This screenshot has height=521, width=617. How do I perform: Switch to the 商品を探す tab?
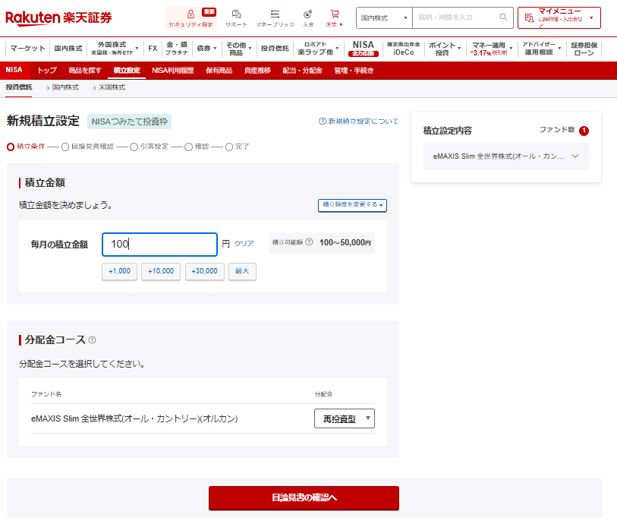pyautogui.click(x=84, y=71)
